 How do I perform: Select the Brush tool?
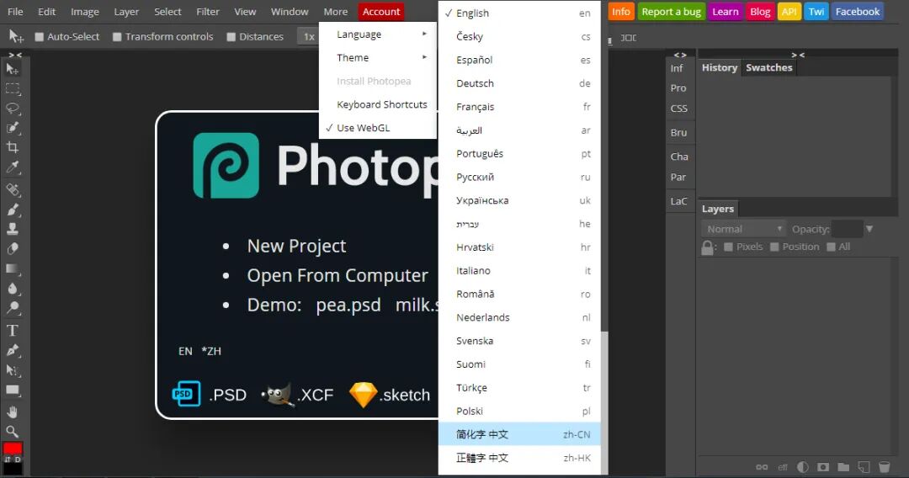(x=12, y=210)
